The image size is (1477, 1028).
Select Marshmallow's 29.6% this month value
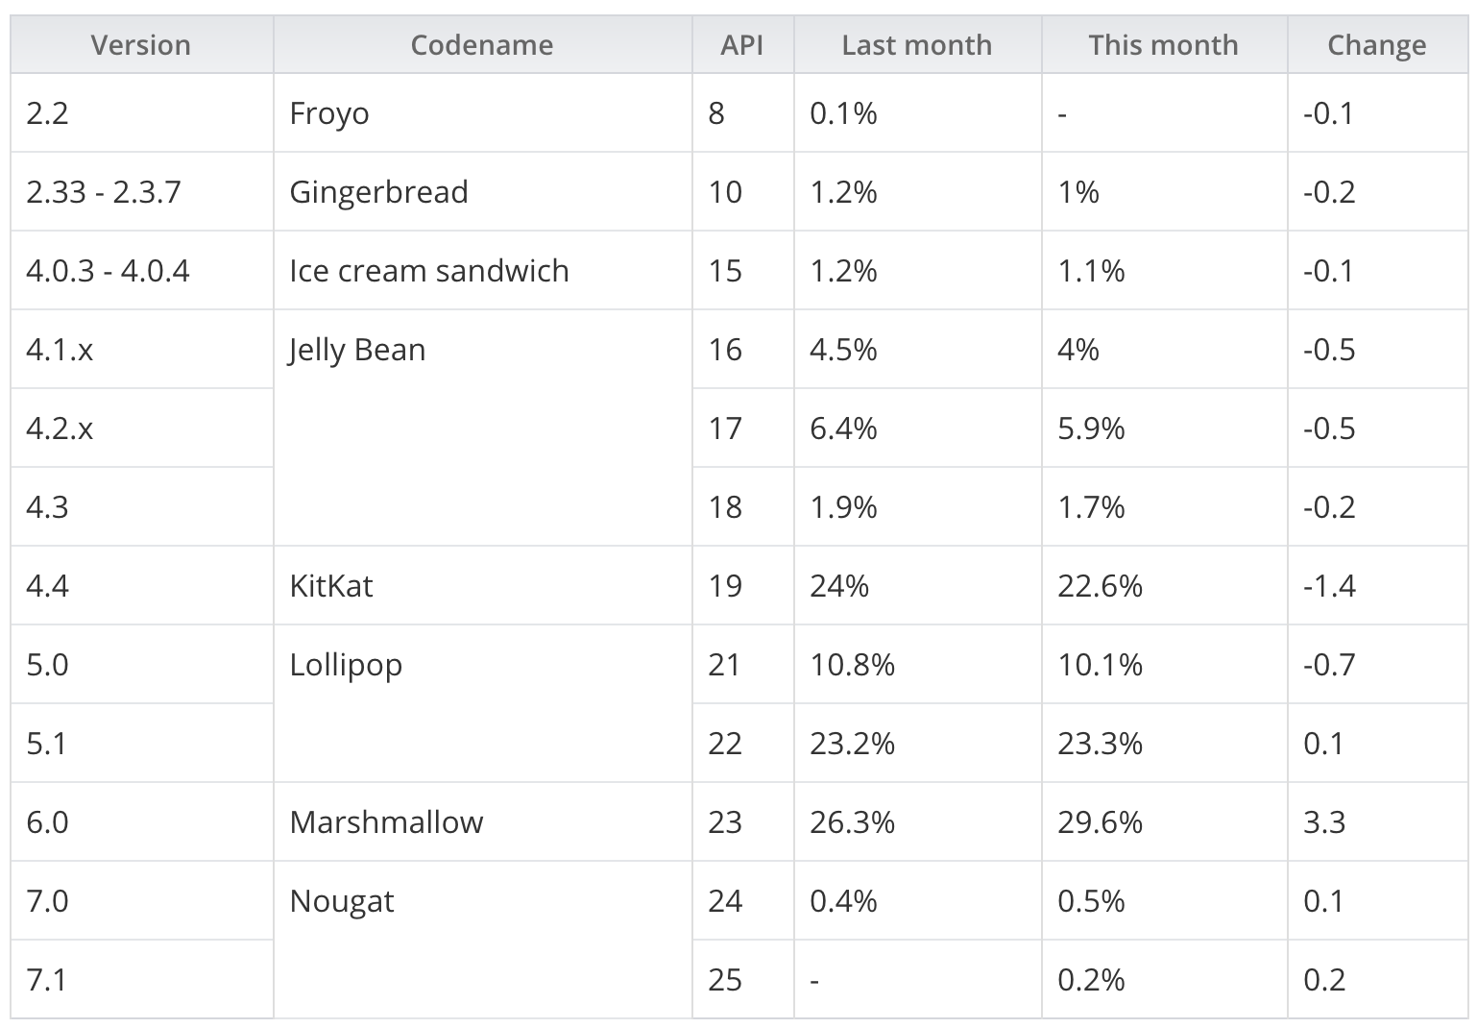[1101, 822]
